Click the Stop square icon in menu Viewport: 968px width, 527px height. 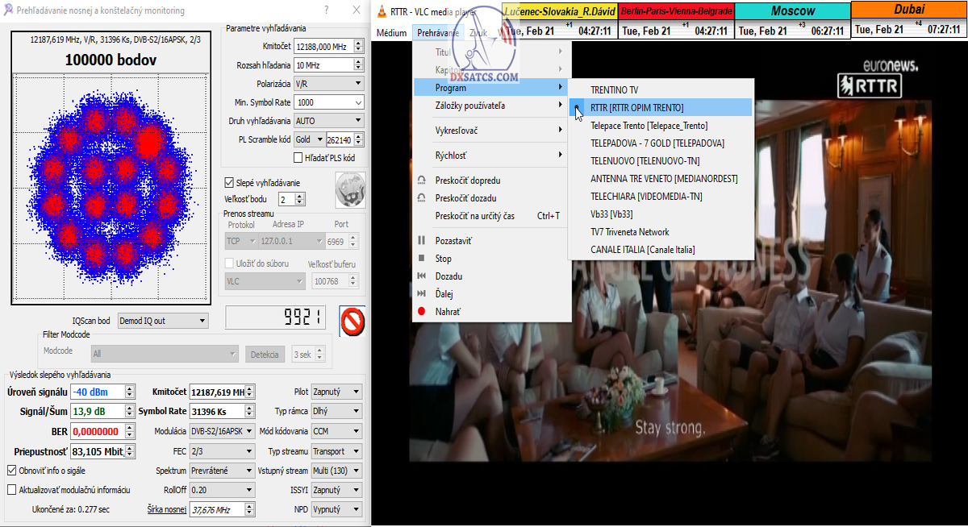[x=421, y=259]
